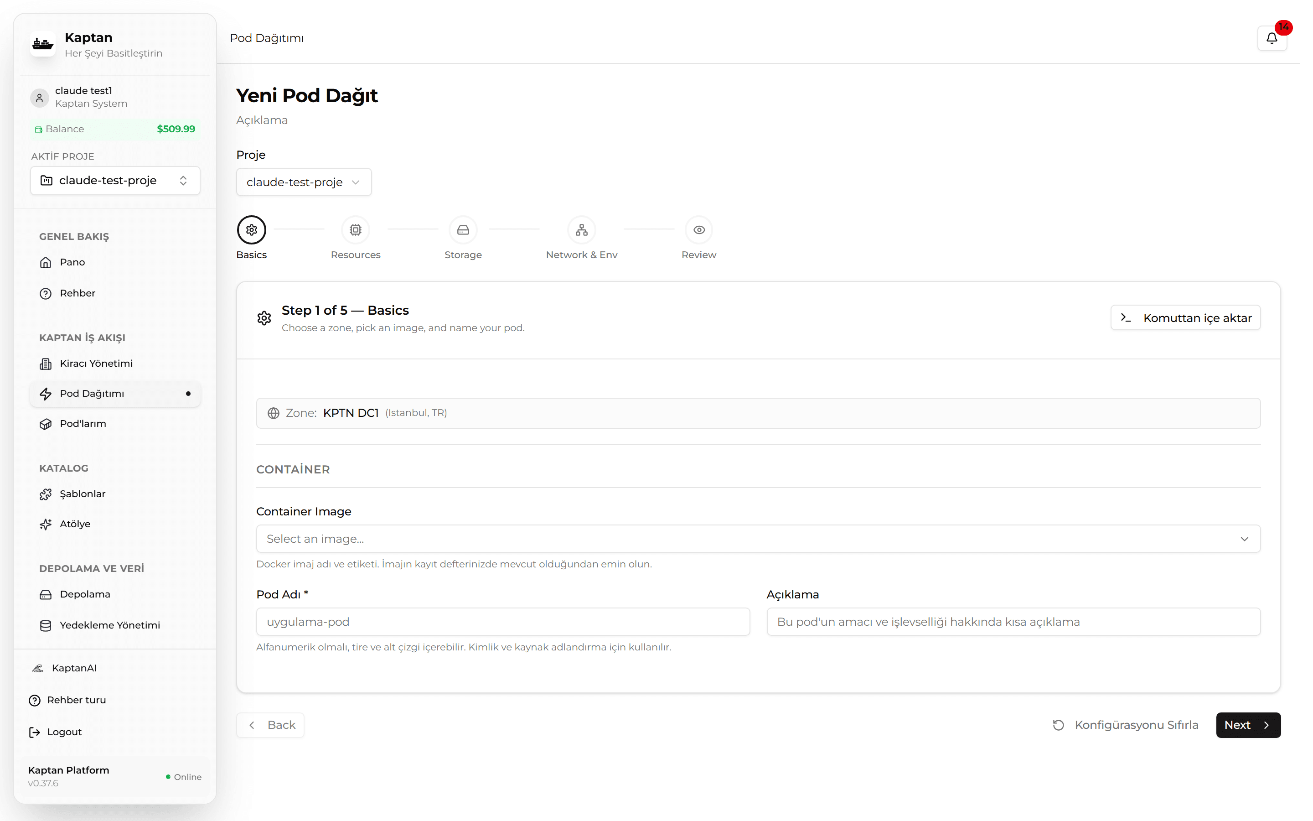Click Logout

click(x=115, y=733)
